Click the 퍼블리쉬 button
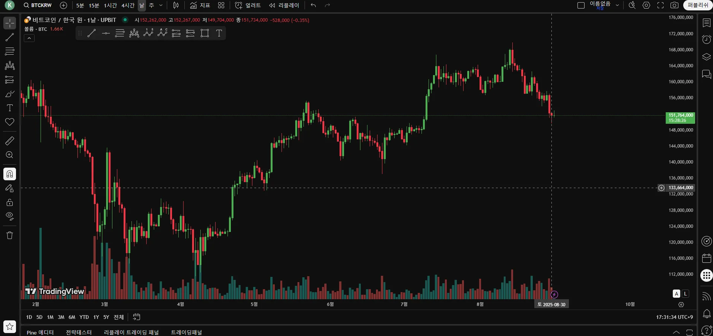The height and width of the screenshot is (336, 713). coord(698,5)
